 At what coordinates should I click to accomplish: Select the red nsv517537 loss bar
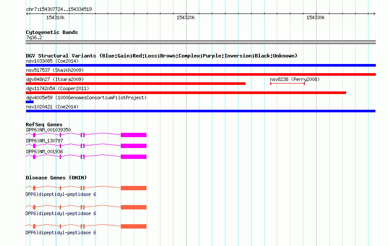(x=201, y=74)
